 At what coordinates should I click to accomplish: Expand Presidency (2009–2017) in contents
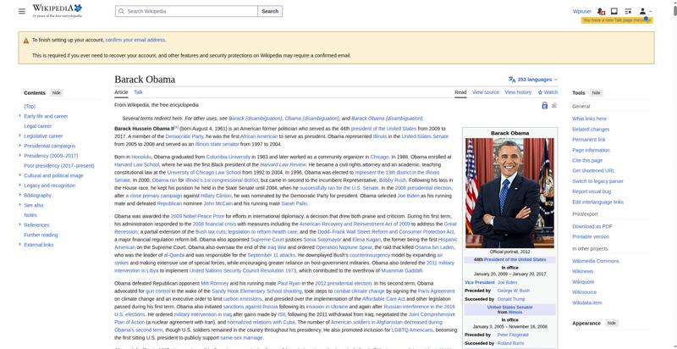19,156
